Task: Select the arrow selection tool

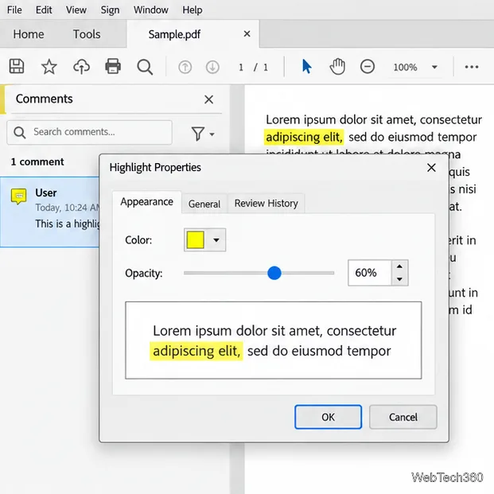Action: coord(306,67)
